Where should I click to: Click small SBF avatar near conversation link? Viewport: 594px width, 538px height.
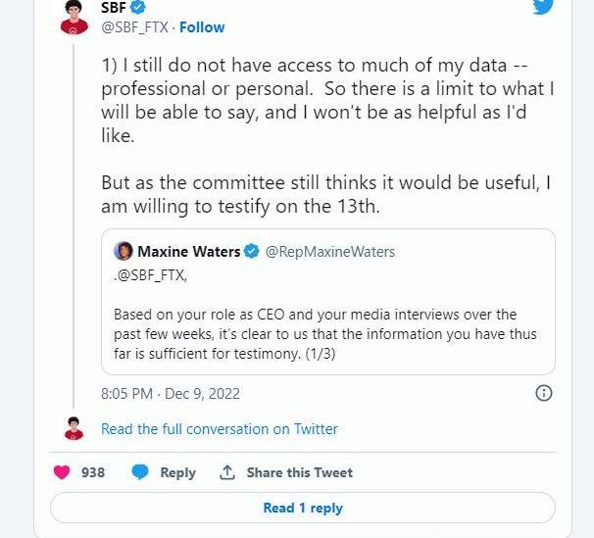pos(74,428)
